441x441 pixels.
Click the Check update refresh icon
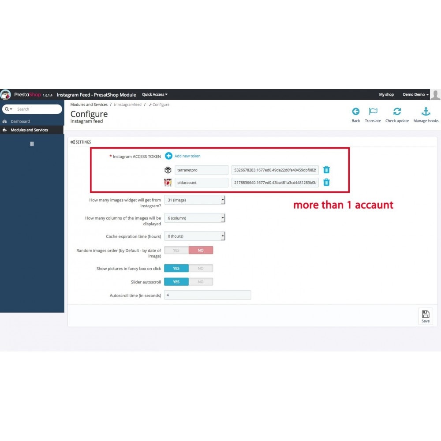397,112
